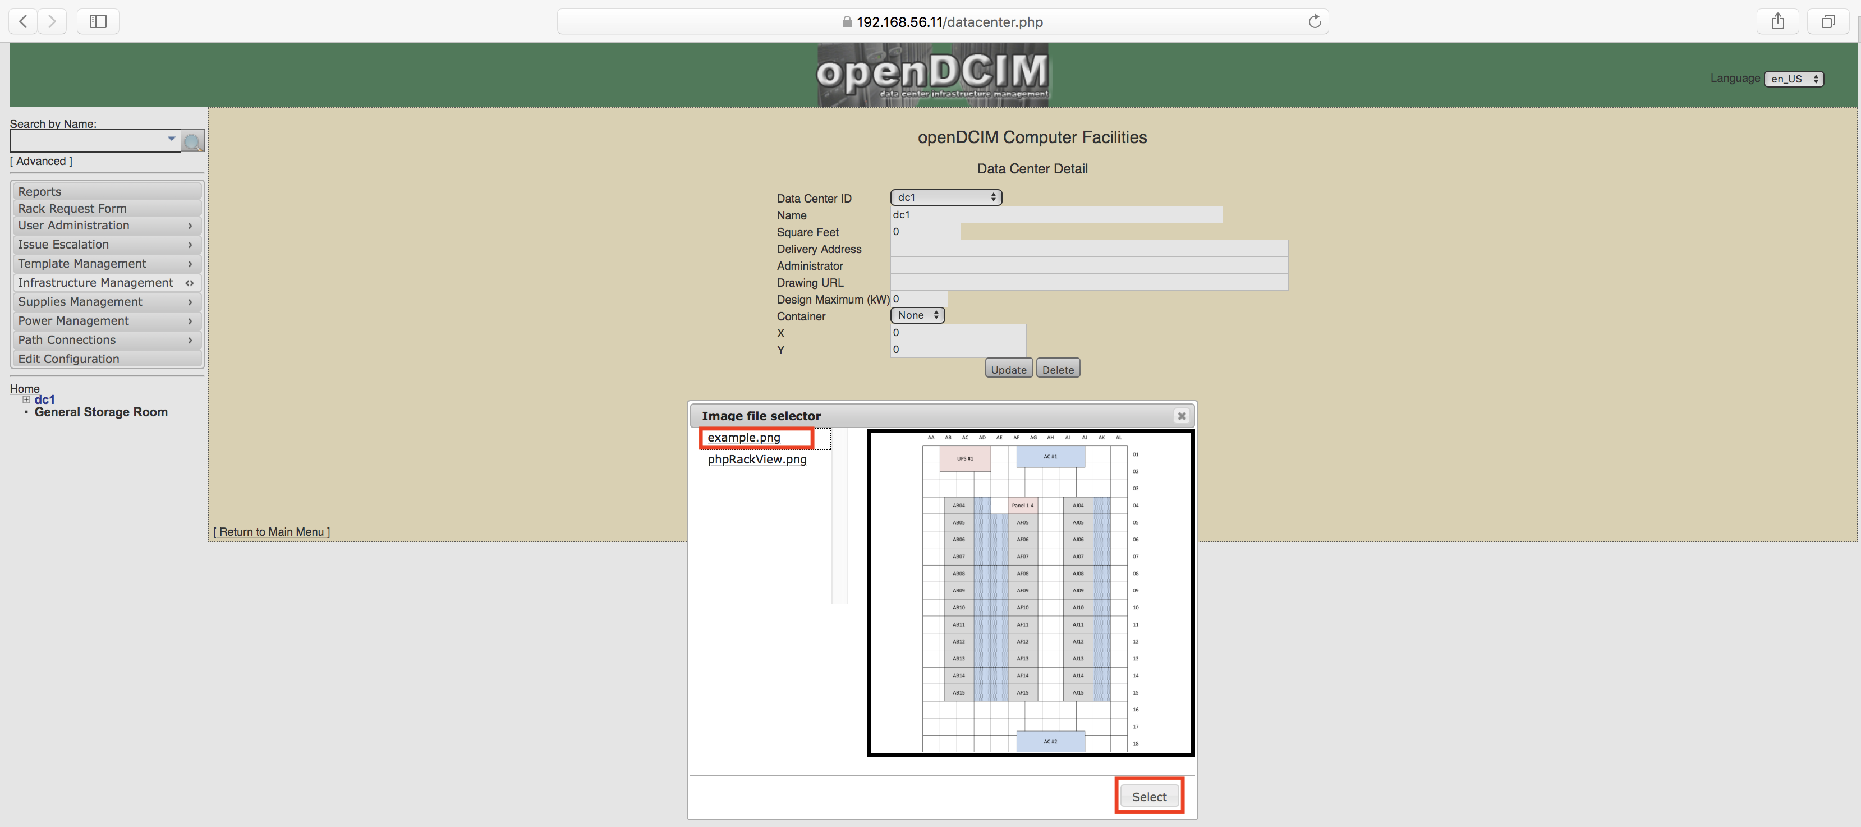Image resolution: width=1861 pixels, height=827 pixels.
Task: Click the Y coordinate input field
Action: click(958, 350)
